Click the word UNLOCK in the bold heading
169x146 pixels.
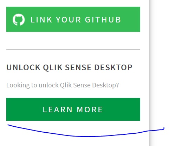point(23,67)
